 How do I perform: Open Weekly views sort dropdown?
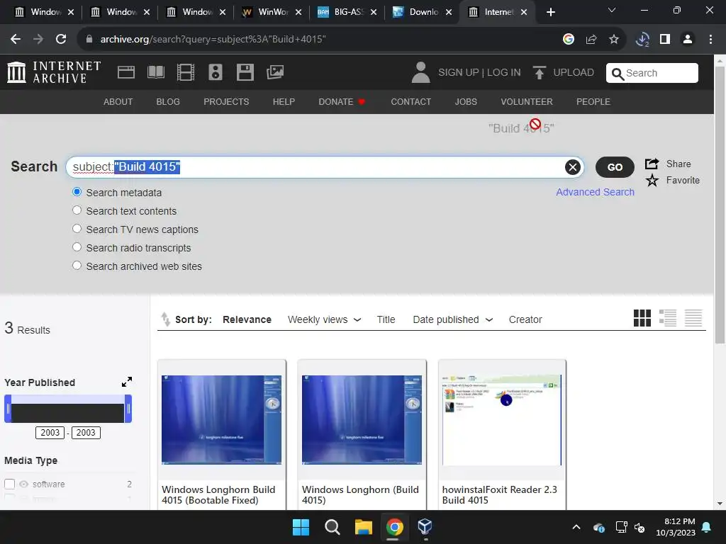tap(324, 319)
